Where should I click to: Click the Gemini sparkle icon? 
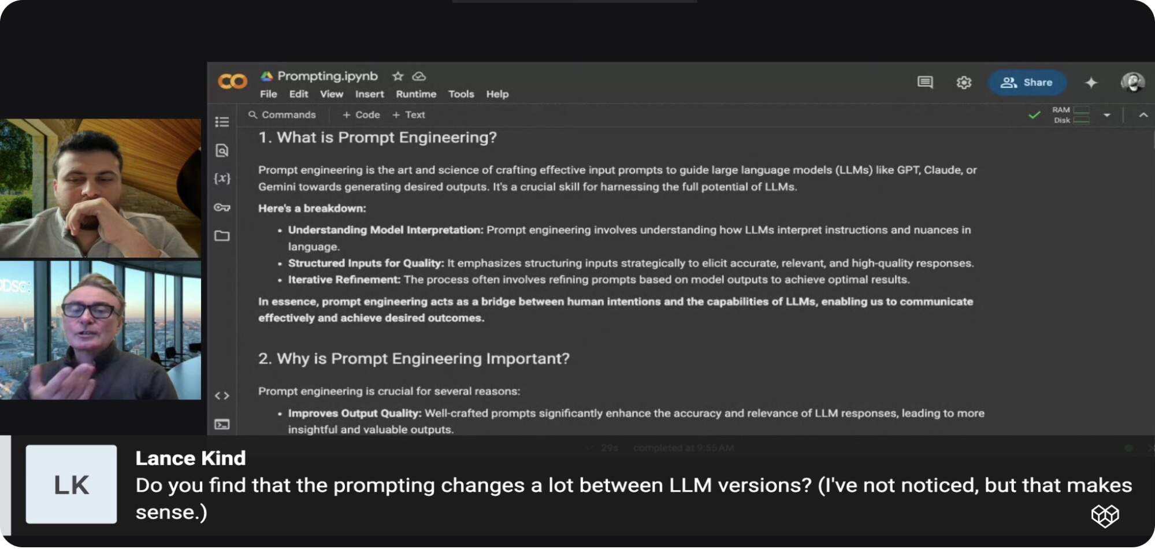click(1091, 83)
